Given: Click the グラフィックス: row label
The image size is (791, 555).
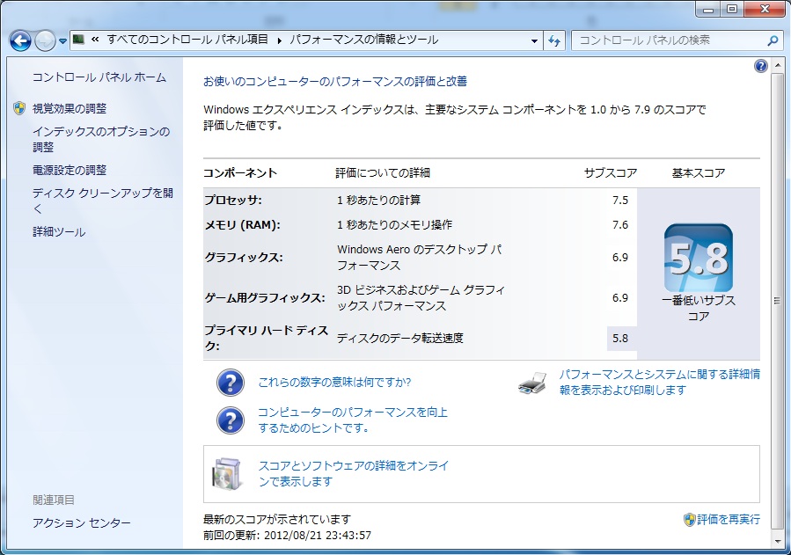Looking at the screenshot, I should tap(244, 258).
